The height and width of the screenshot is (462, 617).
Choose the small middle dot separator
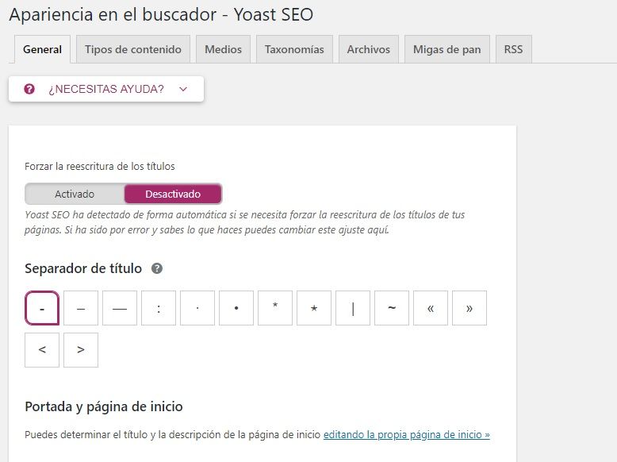click(197, 308)
